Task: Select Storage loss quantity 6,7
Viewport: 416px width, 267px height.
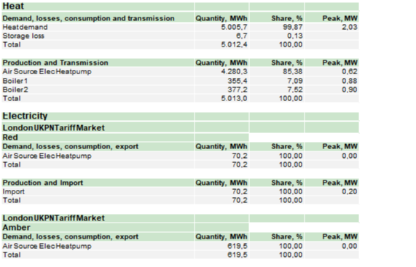Action: (x=242, y=36)
